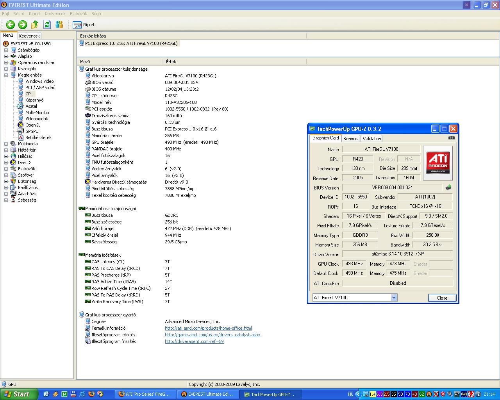Click the GPU-Z screenshot camera icon
This screenshot has width=500, height=400.
(x=452, y=138)
